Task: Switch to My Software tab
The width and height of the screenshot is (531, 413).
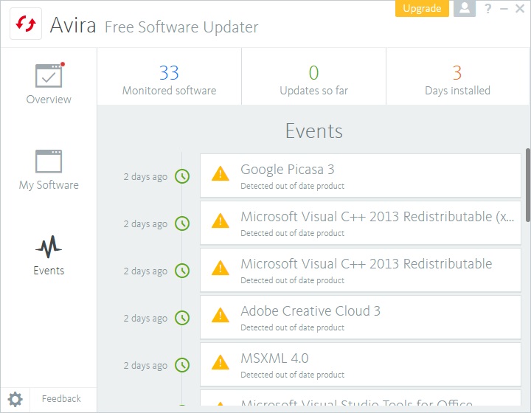Action: pyautogui.click(x=49, y=170)
